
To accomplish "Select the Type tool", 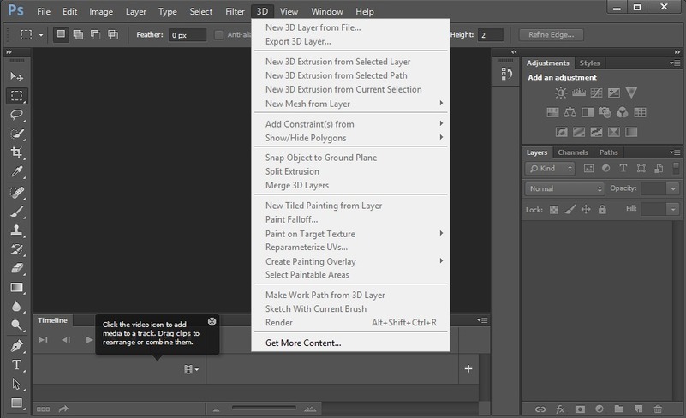I will pos(16,365).
